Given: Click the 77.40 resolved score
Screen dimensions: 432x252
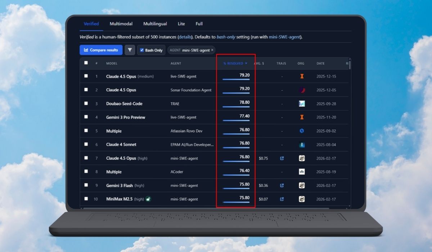Looking at the screenshot, I should tap(244, 116).
